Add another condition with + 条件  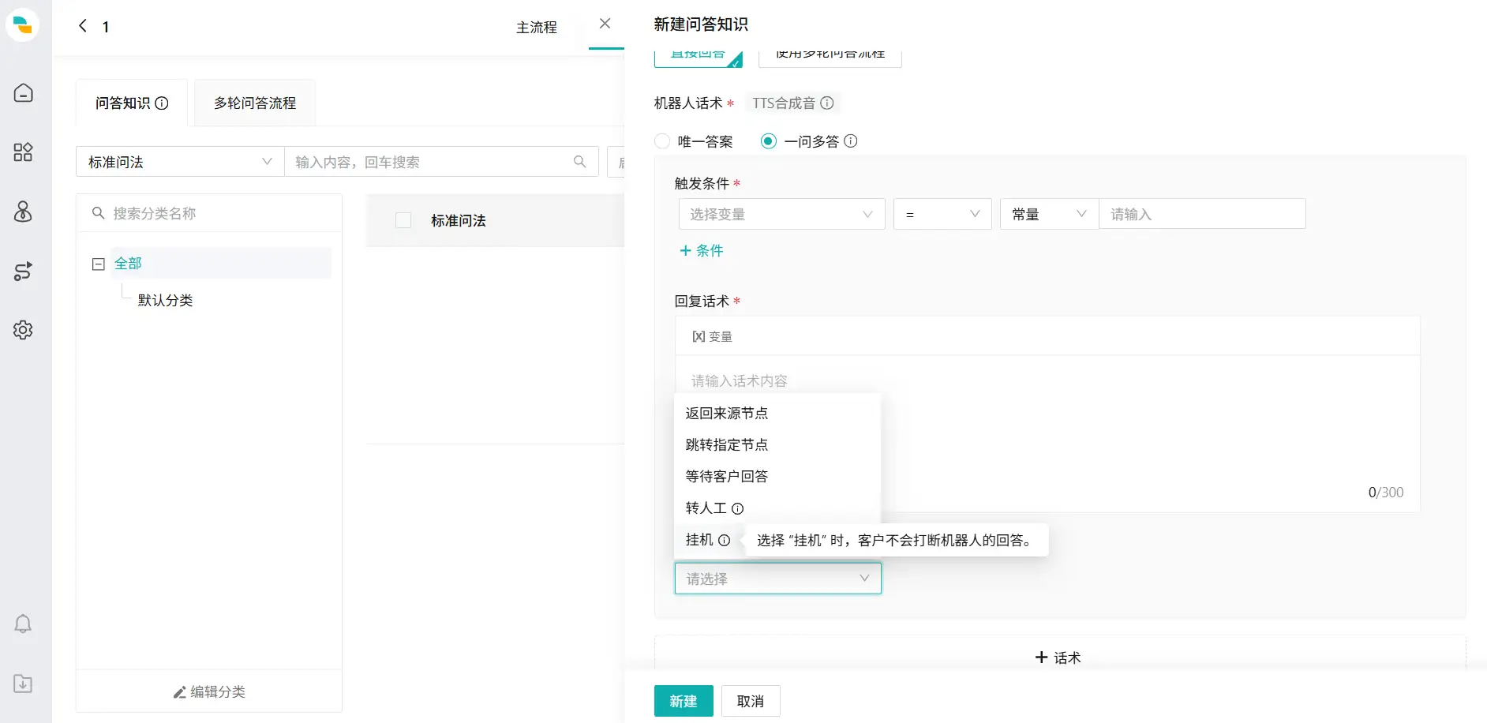pyautogui.click(x=701, y=251)
